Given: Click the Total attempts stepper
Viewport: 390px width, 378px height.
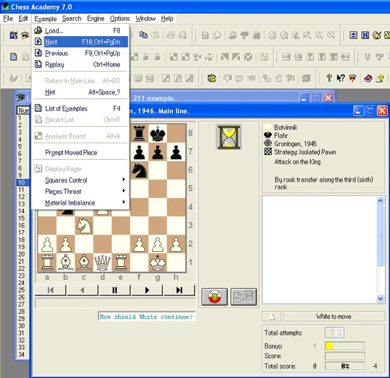Looking at the screenshot, I should pos(334,332).
